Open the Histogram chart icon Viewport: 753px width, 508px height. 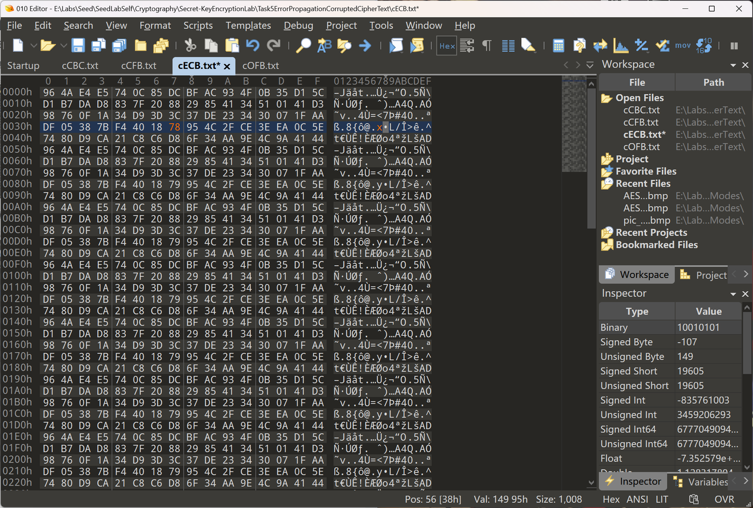(621, 45)
